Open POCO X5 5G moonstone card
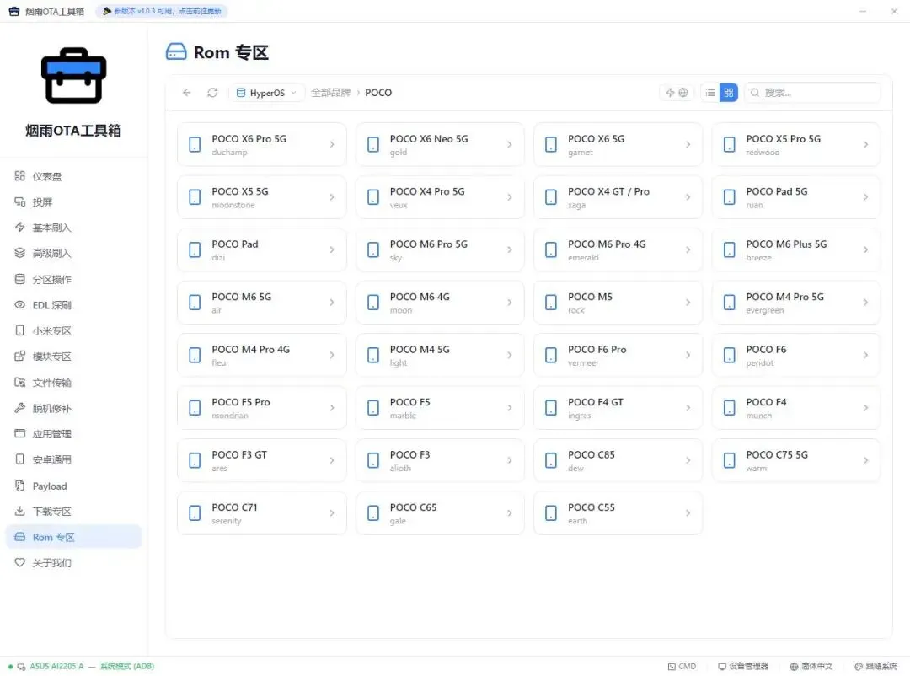The width and height of the screenshot is (910, 676). tap(262, 197)
